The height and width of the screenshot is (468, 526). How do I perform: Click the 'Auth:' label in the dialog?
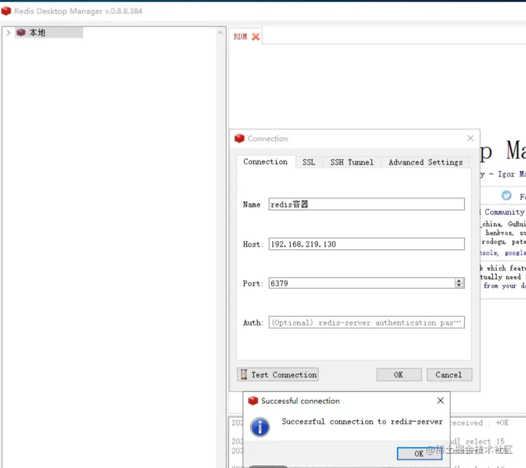(253, 323)
